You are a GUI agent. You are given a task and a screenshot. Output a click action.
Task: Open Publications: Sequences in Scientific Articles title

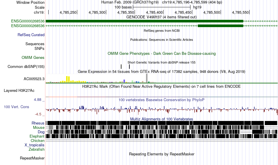(x=162, y=40)
